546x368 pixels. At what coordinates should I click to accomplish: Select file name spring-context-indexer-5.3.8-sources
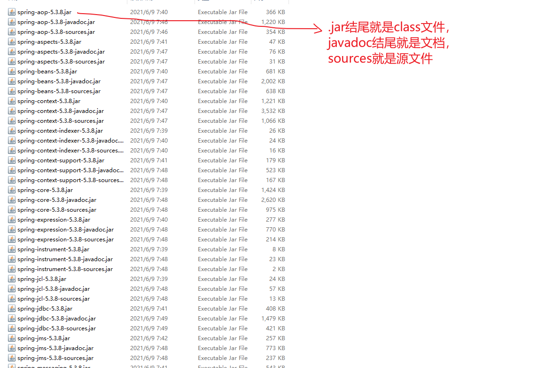70,150
